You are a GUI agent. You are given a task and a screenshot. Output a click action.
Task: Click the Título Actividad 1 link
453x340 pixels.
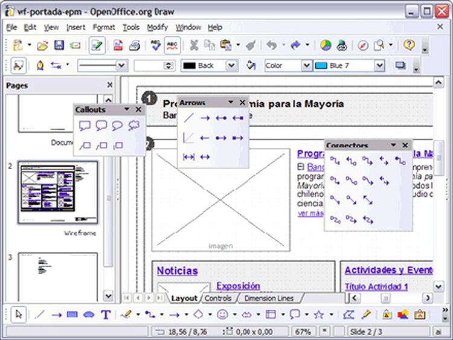[376, 287]
